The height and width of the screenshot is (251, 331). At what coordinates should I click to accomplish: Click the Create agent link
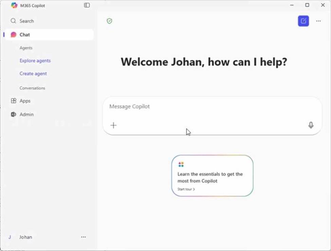coord(33,74)
